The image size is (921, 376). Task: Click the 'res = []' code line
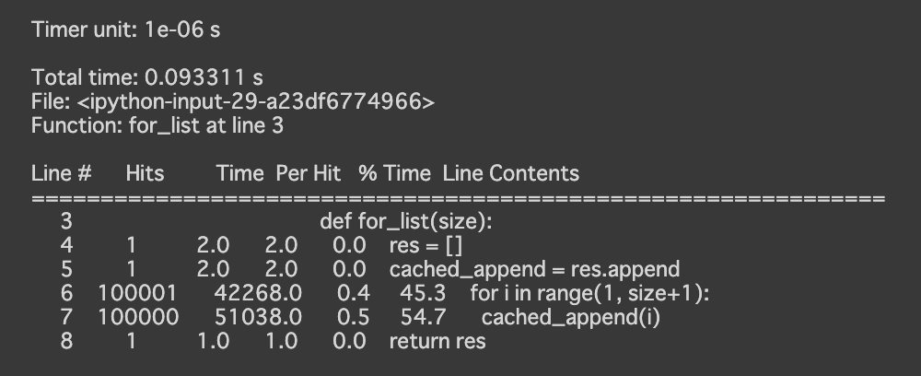(x=426, y=246)
